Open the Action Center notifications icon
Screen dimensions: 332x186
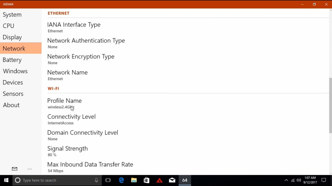coord(324,180)
